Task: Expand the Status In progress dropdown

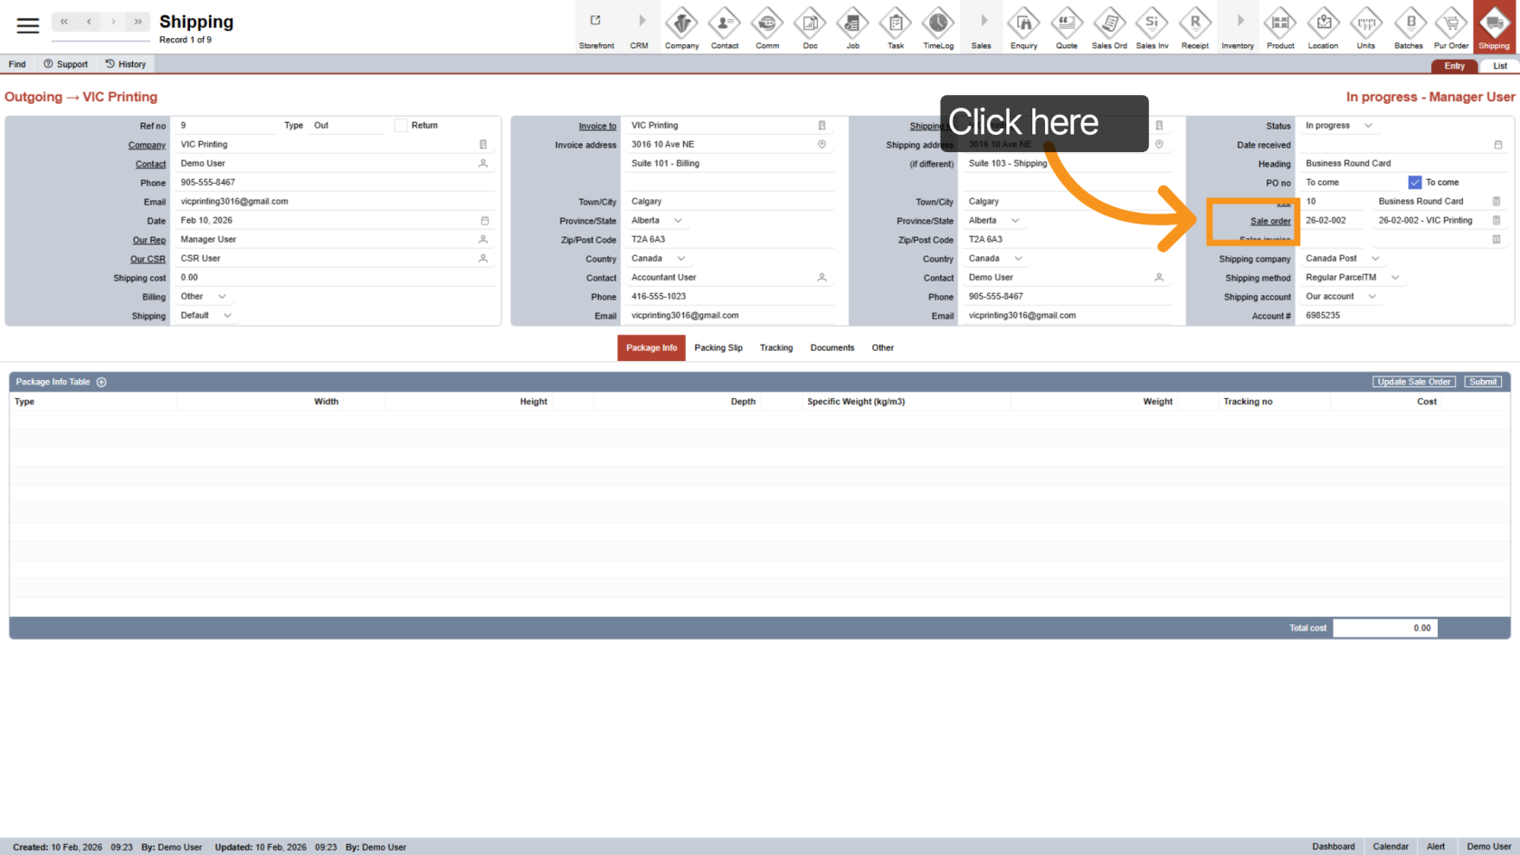Action: click(x=1368, y=126)
